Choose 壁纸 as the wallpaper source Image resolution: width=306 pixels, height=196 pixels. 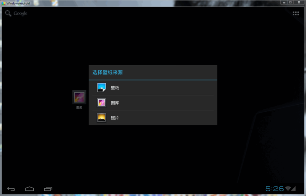(x=153, y=87)
